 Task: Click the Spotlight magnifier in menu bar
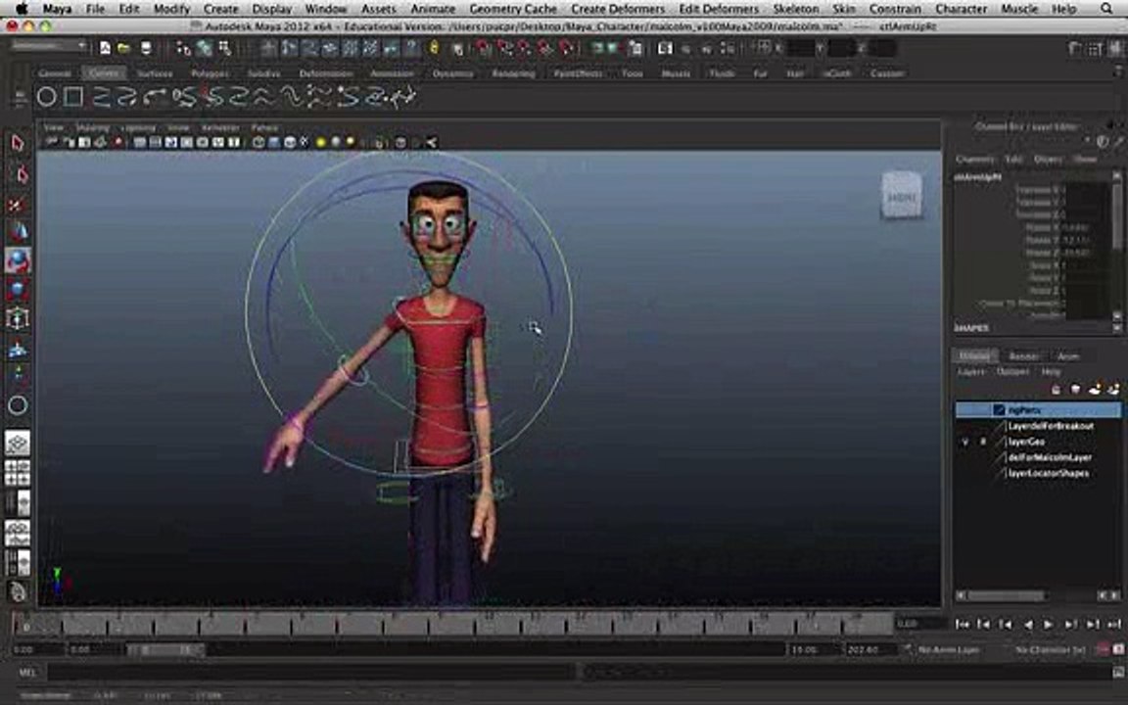[x=1106, y=9]
